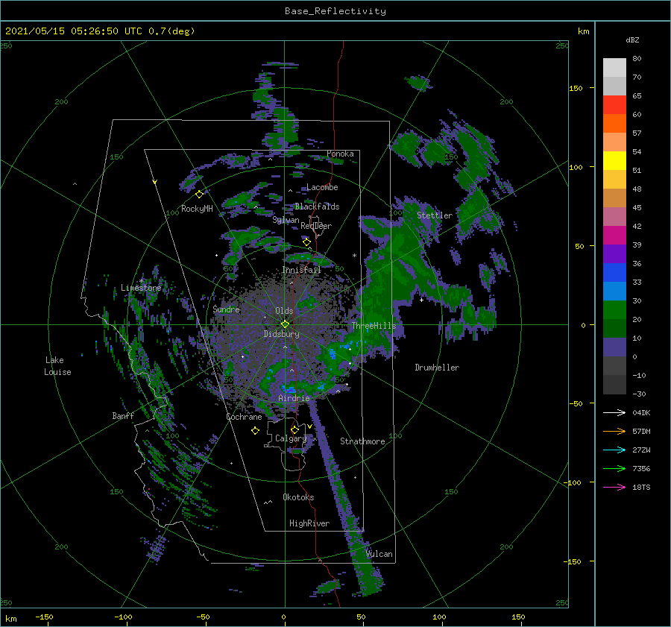
Task: Click the Base_Reflectivity title
Action: 335,11
